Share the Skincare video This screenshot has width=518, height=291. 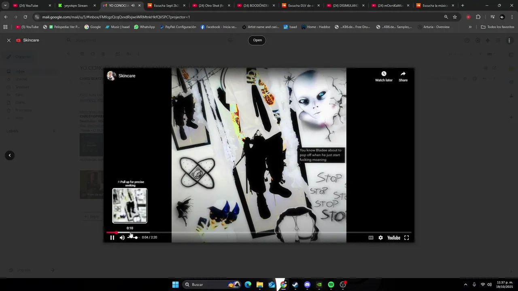(403, 76)
